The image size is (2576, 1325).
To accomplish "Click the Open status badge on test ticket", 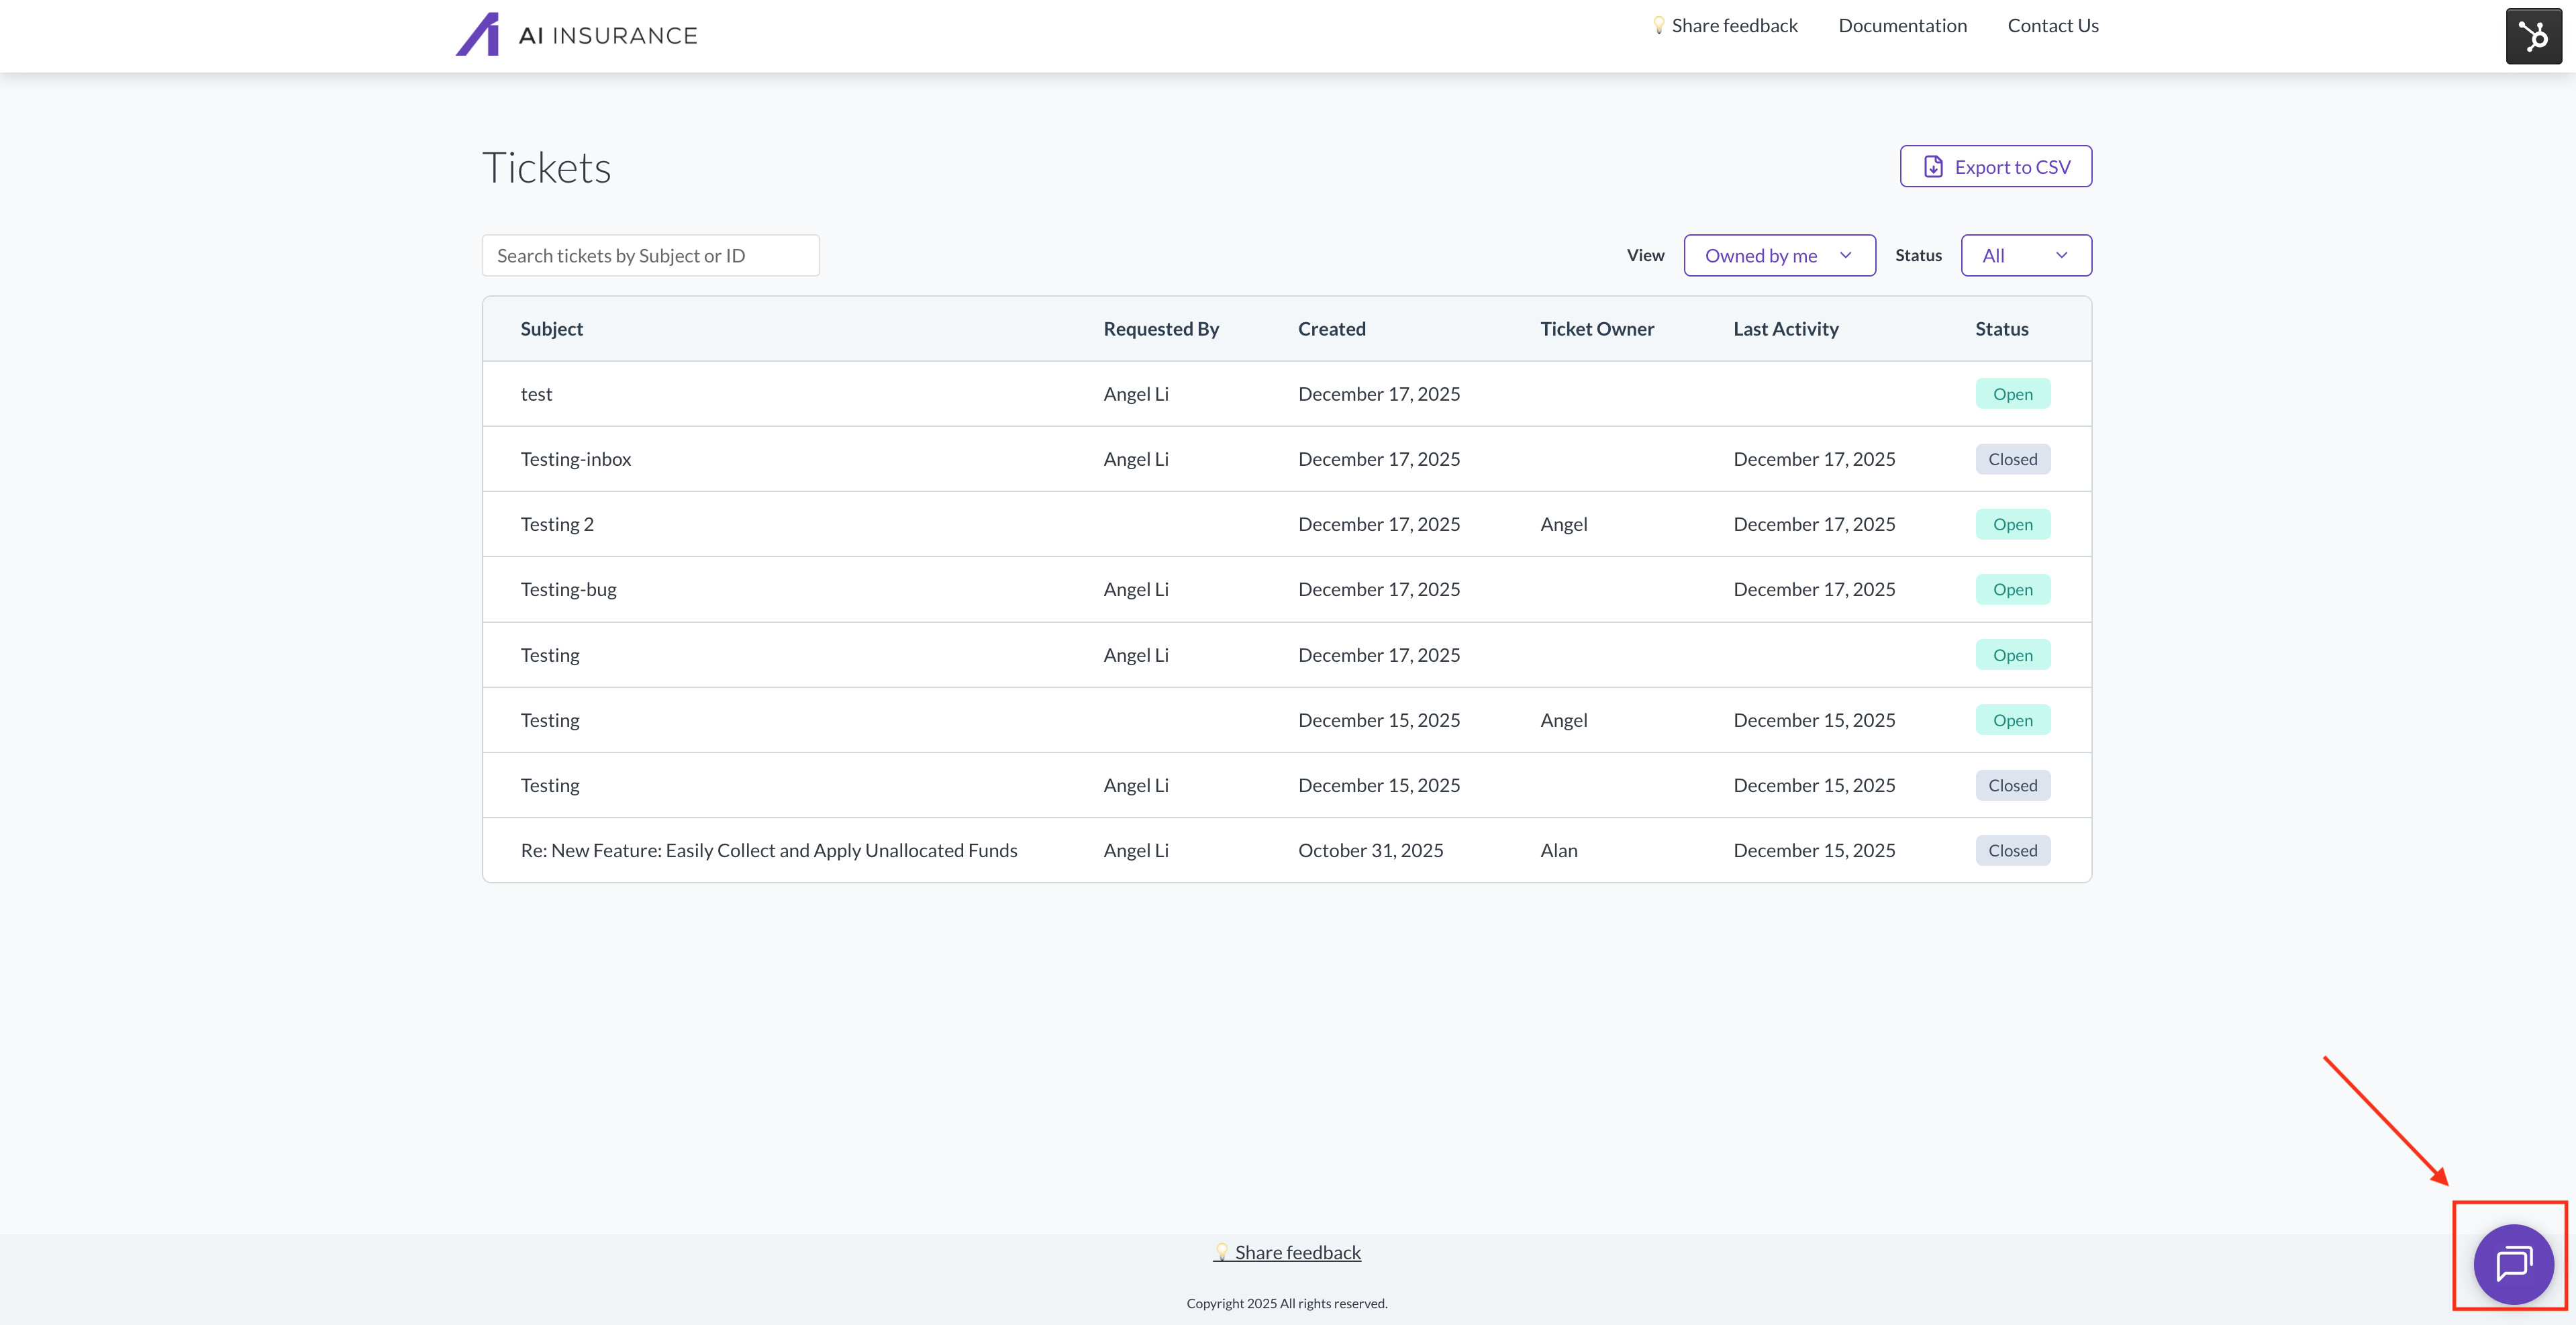I will [x=2012, y=394].
